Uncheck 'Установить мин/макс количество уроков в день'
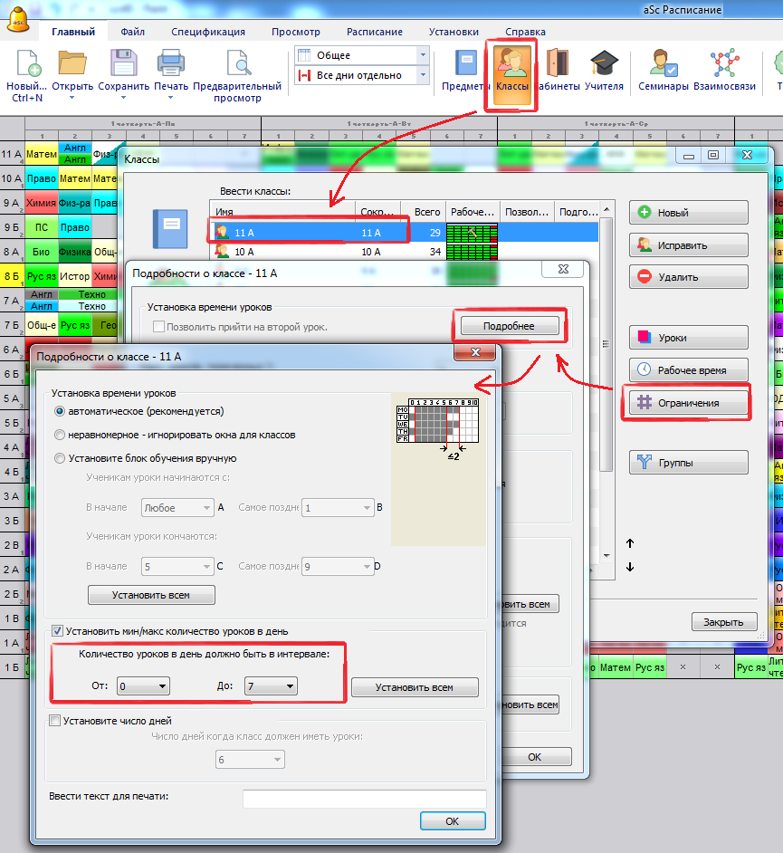Image resolution: width=783 pixels, height=853 pixels. tap(57, 630)
